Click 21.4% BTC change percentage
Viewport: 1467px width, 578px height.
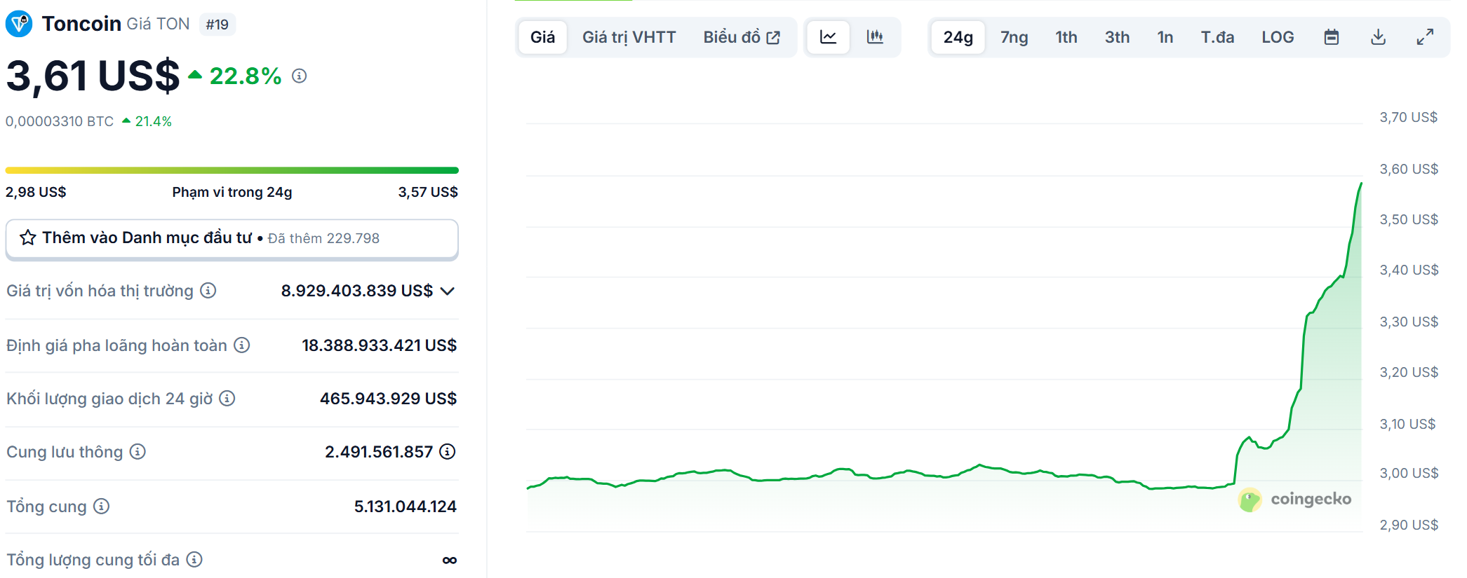tap(153, 121)
